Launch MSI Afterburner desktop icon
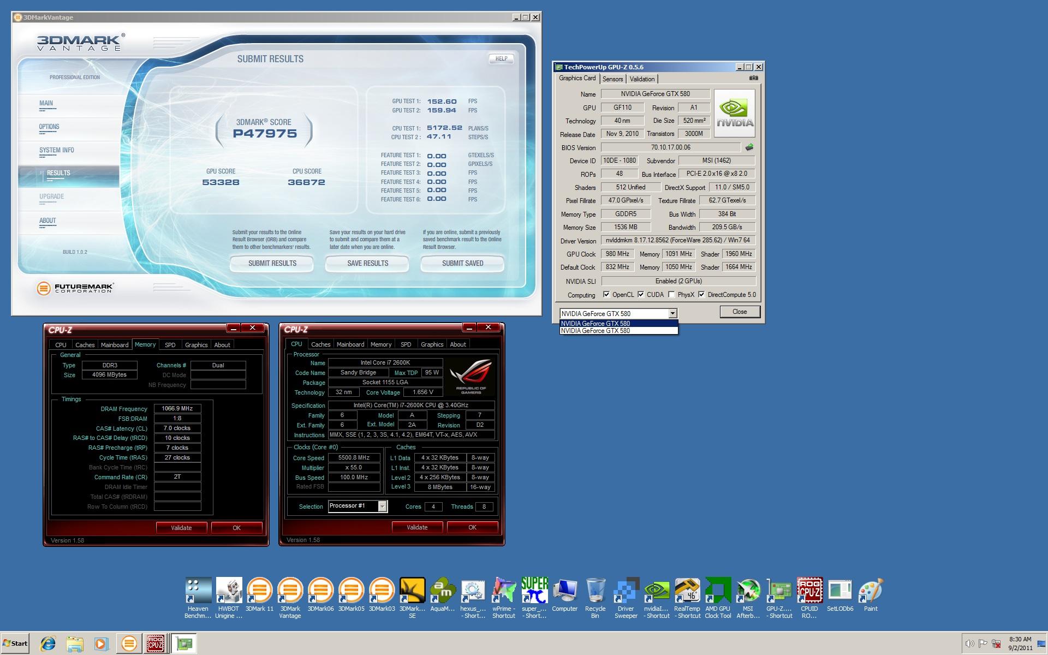Viewport: 1048px width, 655px height. 748,598
